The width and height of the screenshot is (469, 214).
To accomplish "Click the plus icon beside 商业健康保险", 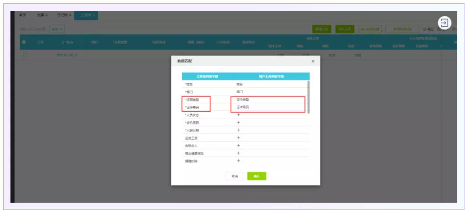I will 238,153.
